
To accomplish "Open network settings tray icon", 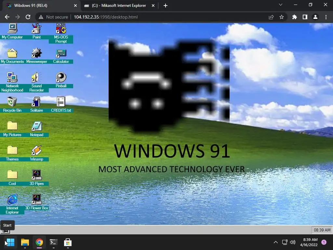I will click(x=285, y=242).
